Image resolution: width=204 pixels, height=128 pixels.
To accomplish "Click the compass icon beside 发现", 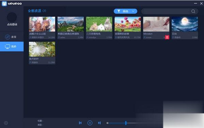I will pos(7,37).
